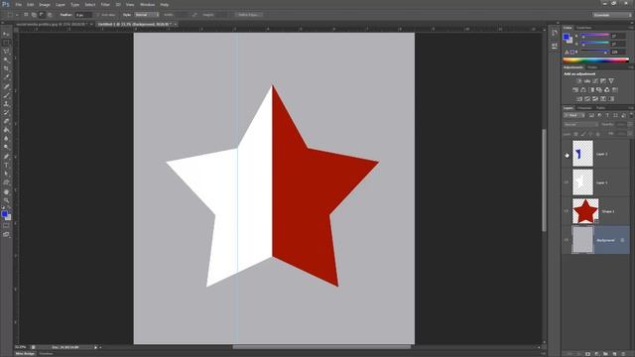
Task: Add a Curves adjustment
Action: click(x=595, y=81)
